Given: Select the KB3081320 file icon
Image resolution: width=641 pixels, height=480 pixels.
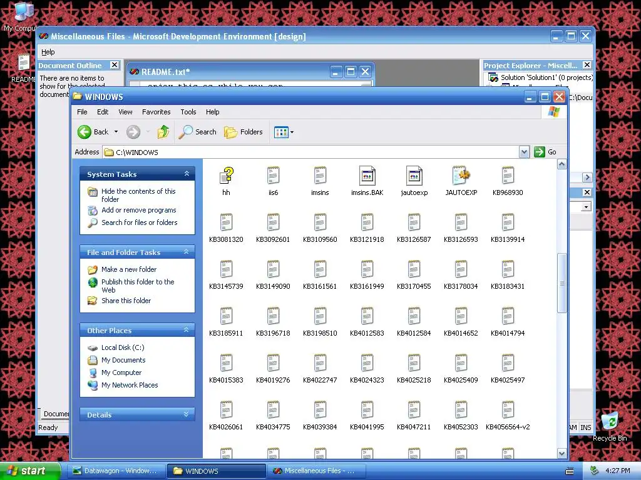Looking at the screenshot, I should 226,223.
